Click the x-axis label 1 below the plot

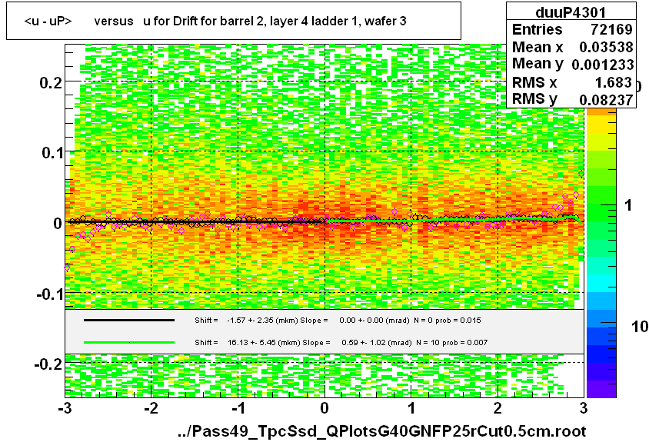point(411,408)
